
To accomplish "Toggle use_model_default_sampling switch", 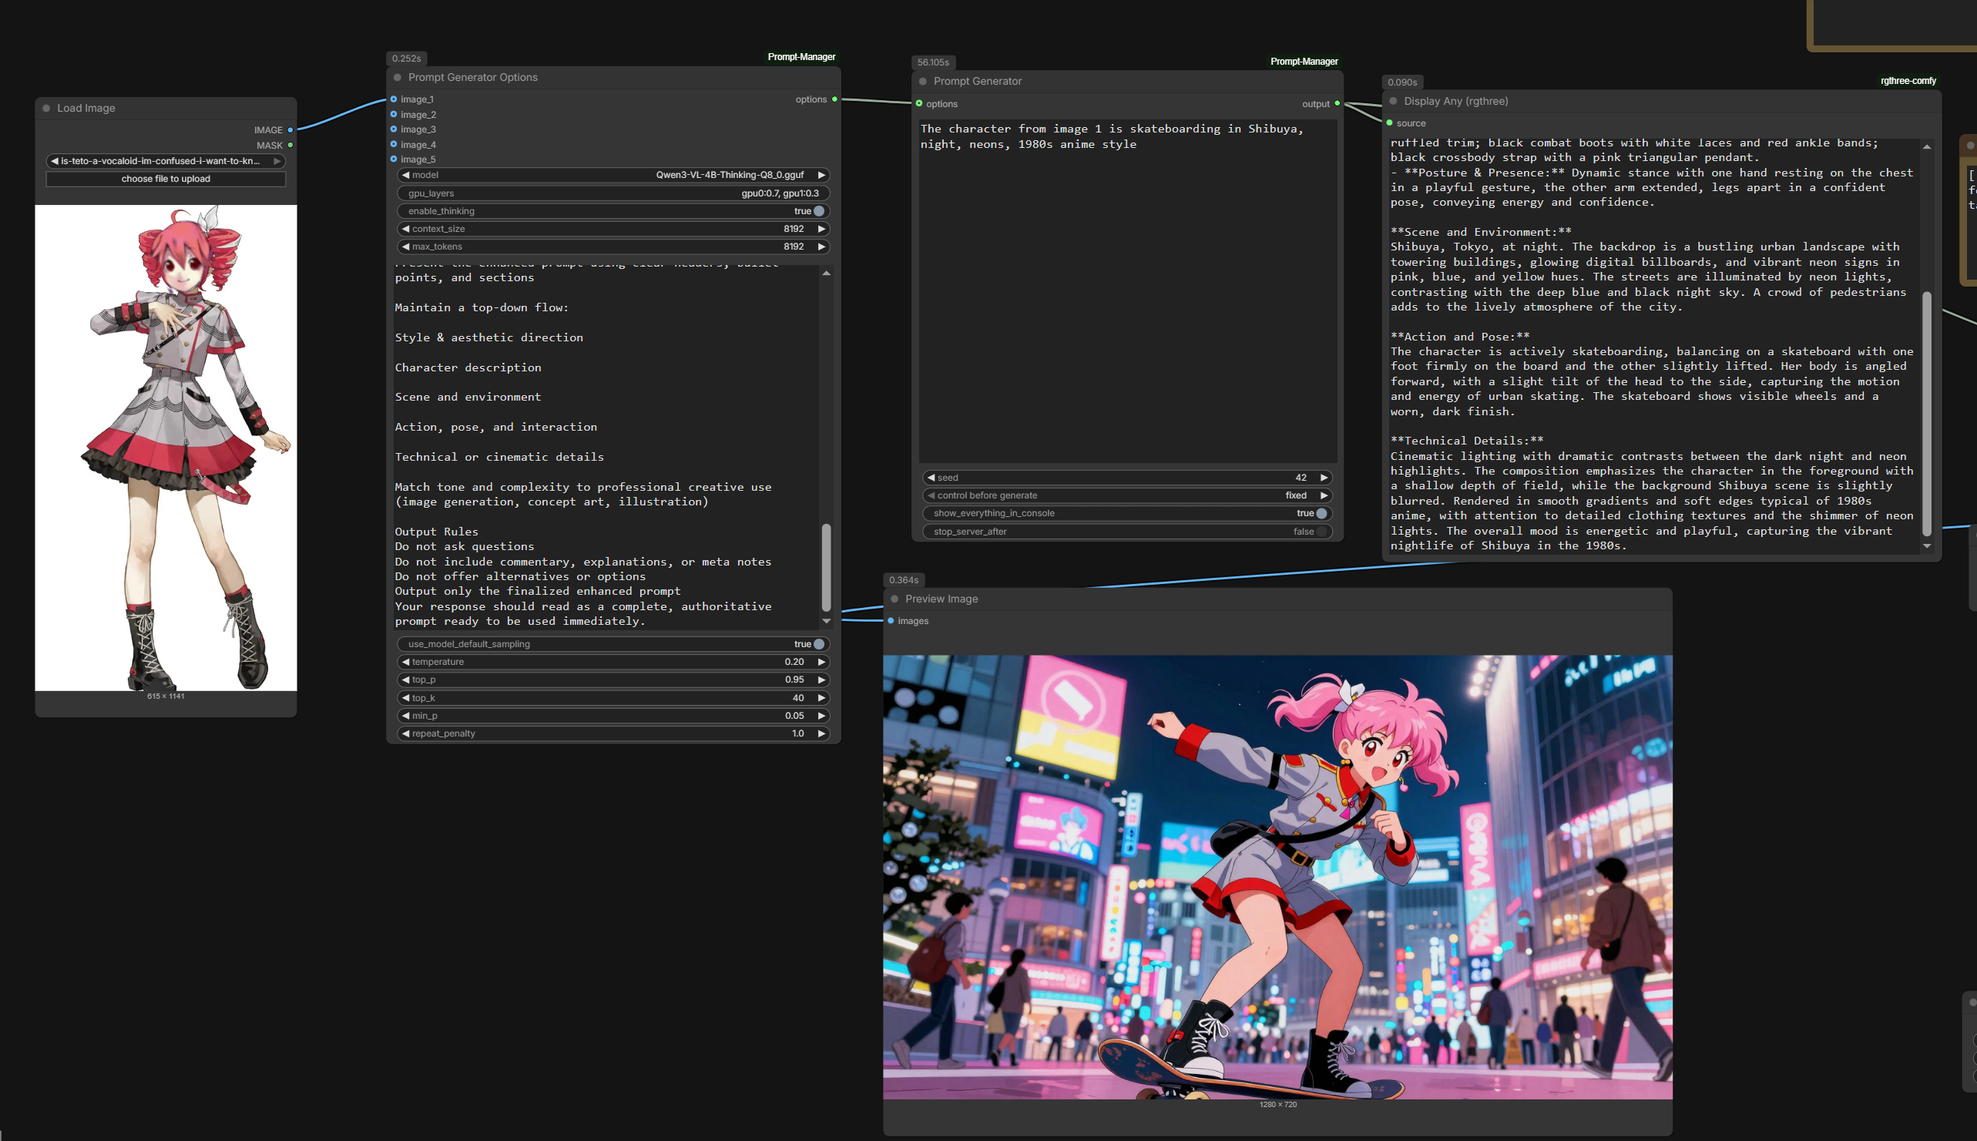I will click(819, 644).
